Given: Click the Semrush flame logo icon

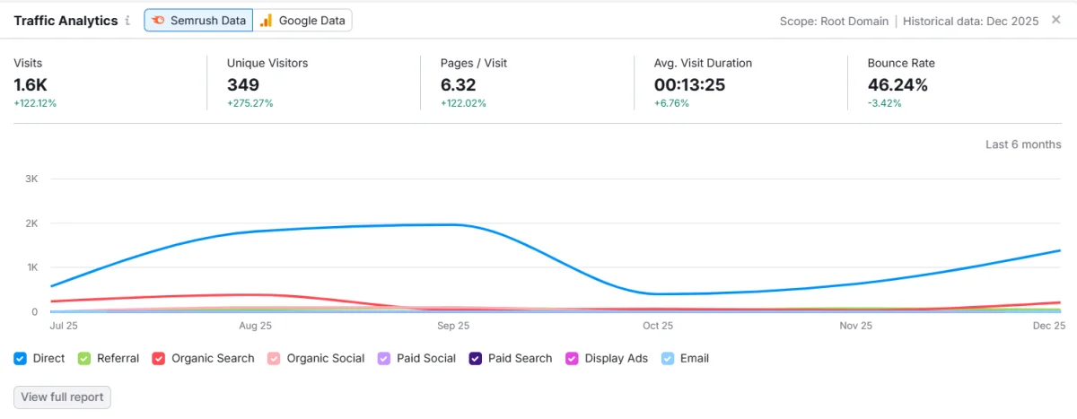Looking at the screenshot, I should coord(158,21).
